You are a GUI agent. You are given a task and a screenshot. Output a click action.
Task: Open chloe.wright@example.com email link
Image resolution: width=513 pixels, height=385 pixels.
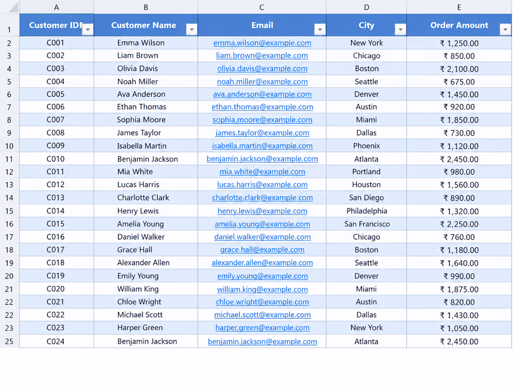coord(263,302)
